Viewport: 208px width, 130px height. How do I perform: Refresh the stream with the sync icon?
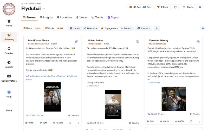(x=175, y=7)
